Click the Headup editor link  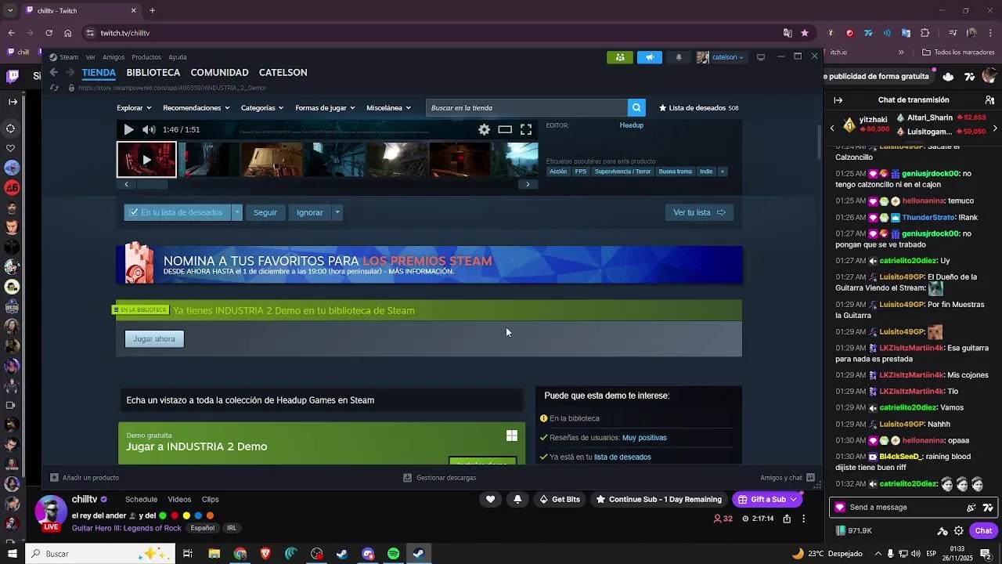632,125
